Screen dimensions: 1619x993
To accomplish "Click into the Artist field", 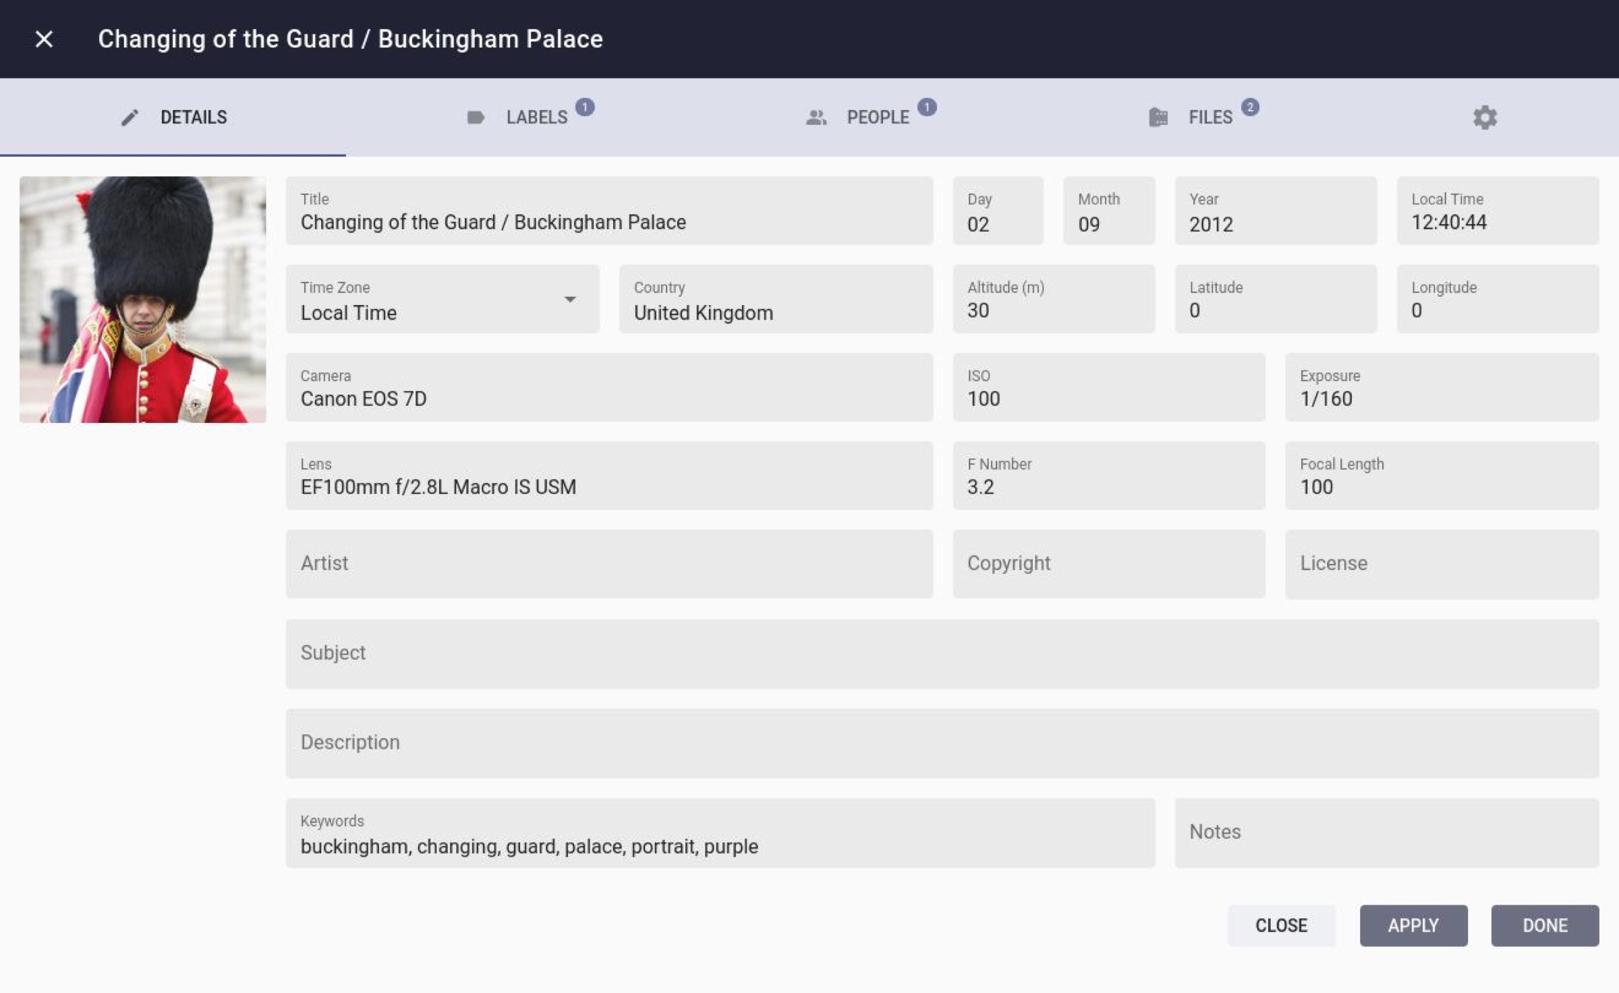I will pos(608,564).
